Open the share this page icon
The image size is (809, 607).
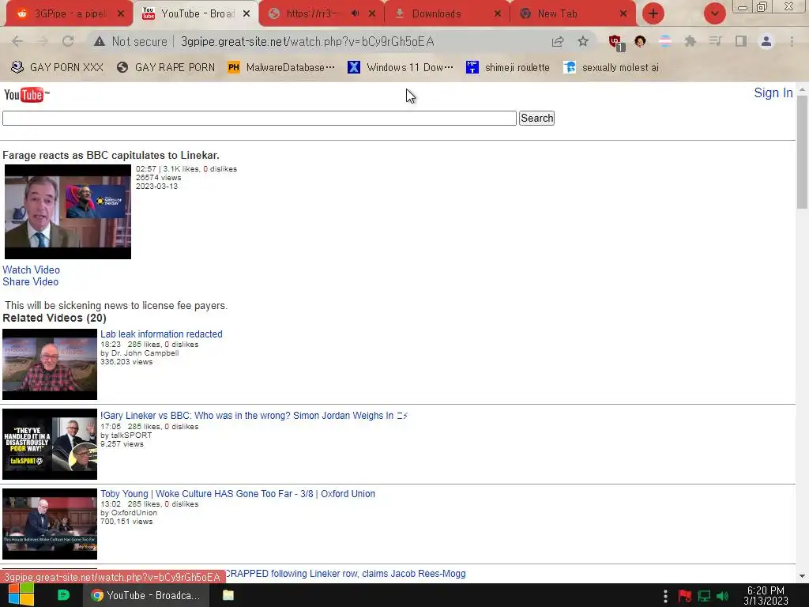point(558,41)
